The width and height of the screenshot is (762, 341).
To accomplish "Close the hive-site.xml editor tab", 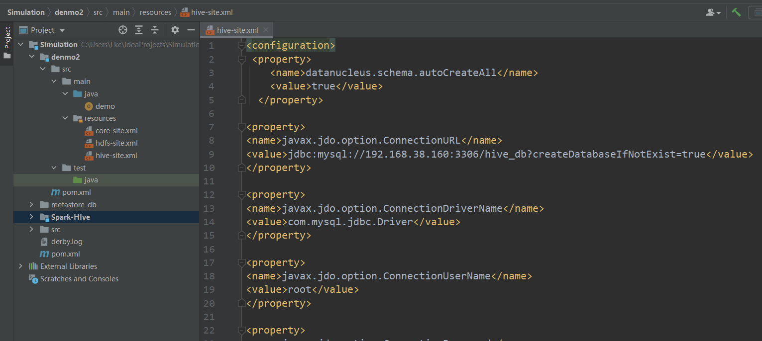I will [266, 30].
